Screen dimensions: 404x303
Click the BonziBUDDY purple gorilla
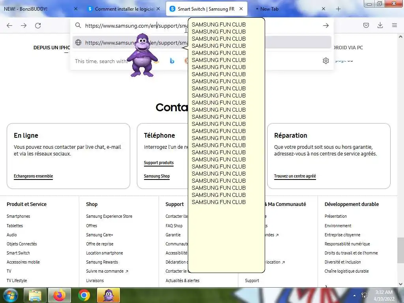pos(142,55)
